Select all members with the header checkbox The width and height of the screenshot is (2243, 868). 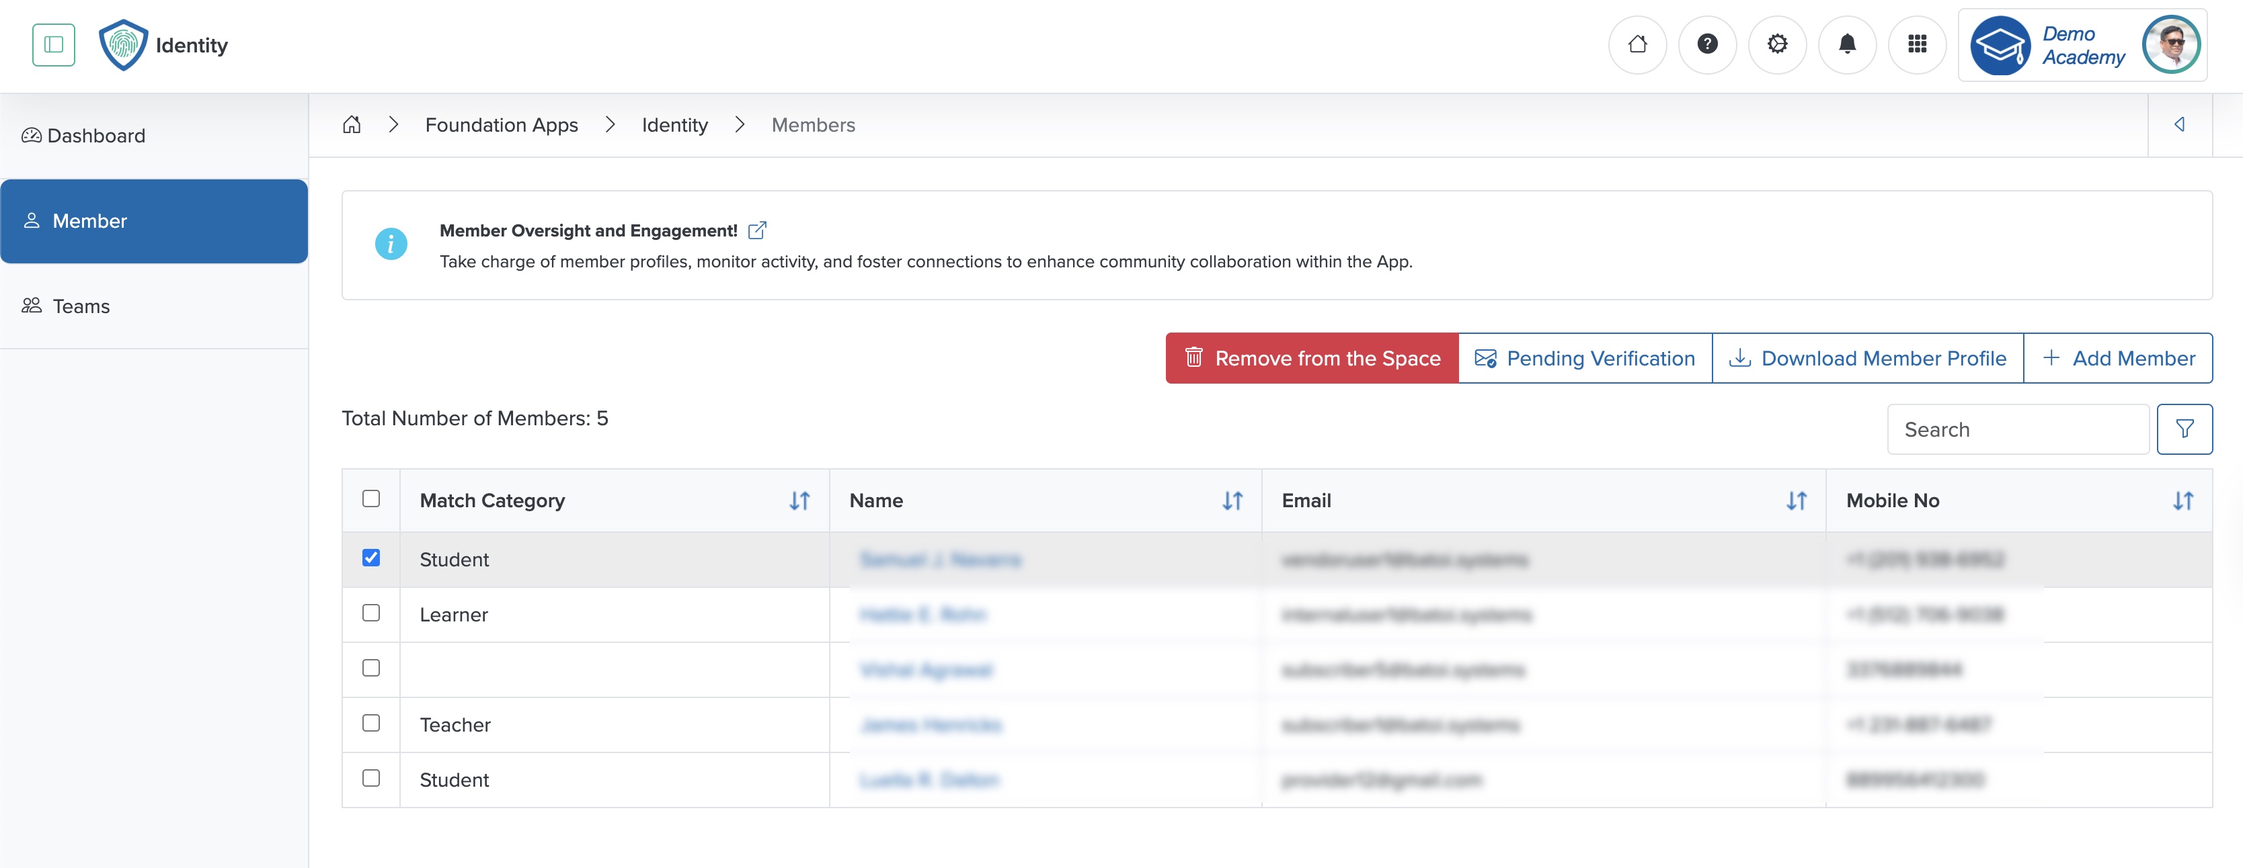pos(372,498)
